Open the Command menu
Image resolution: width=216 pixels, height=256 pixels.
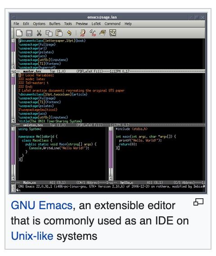[112, 24]
